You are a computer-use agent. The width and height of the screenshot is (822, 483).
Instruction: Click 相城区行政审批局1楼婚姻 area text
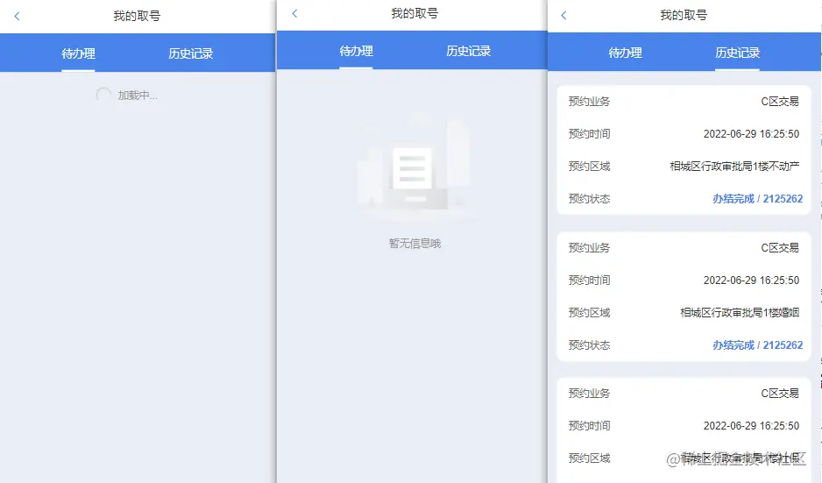(740, 313)
